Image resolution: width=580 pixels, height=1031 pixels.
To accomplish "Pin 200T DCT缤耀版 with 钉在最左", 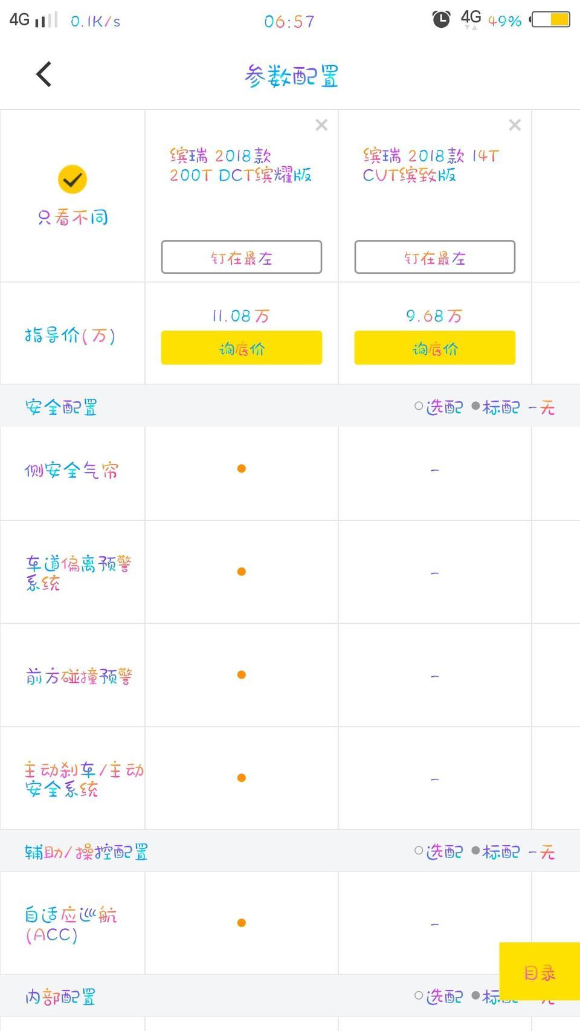I will (241, 257).
